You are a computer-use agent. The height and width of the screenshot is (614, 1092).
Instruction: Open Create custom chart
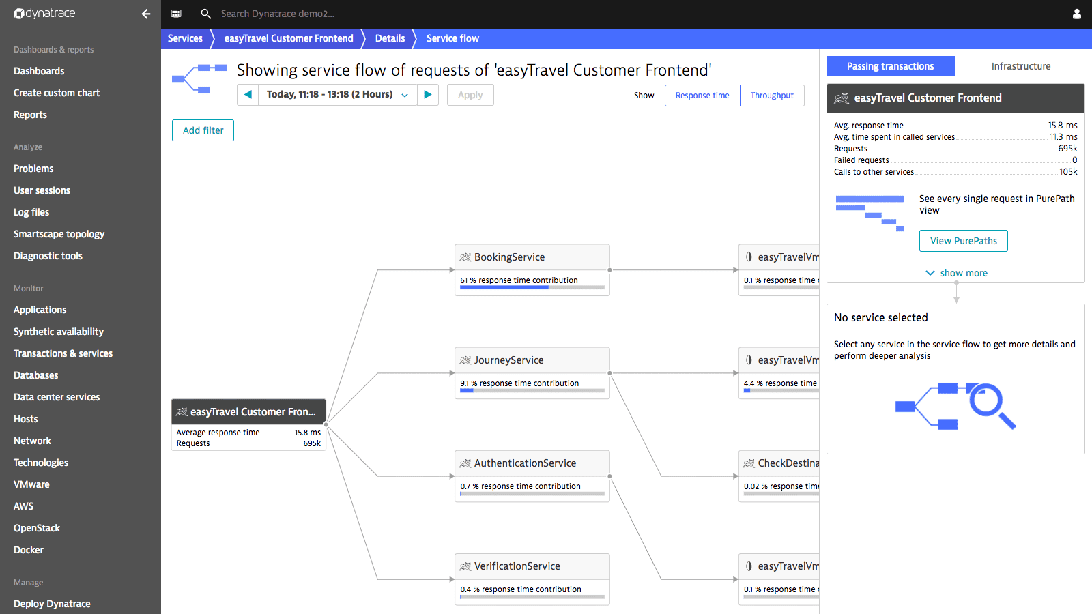[x=57, y=93]
